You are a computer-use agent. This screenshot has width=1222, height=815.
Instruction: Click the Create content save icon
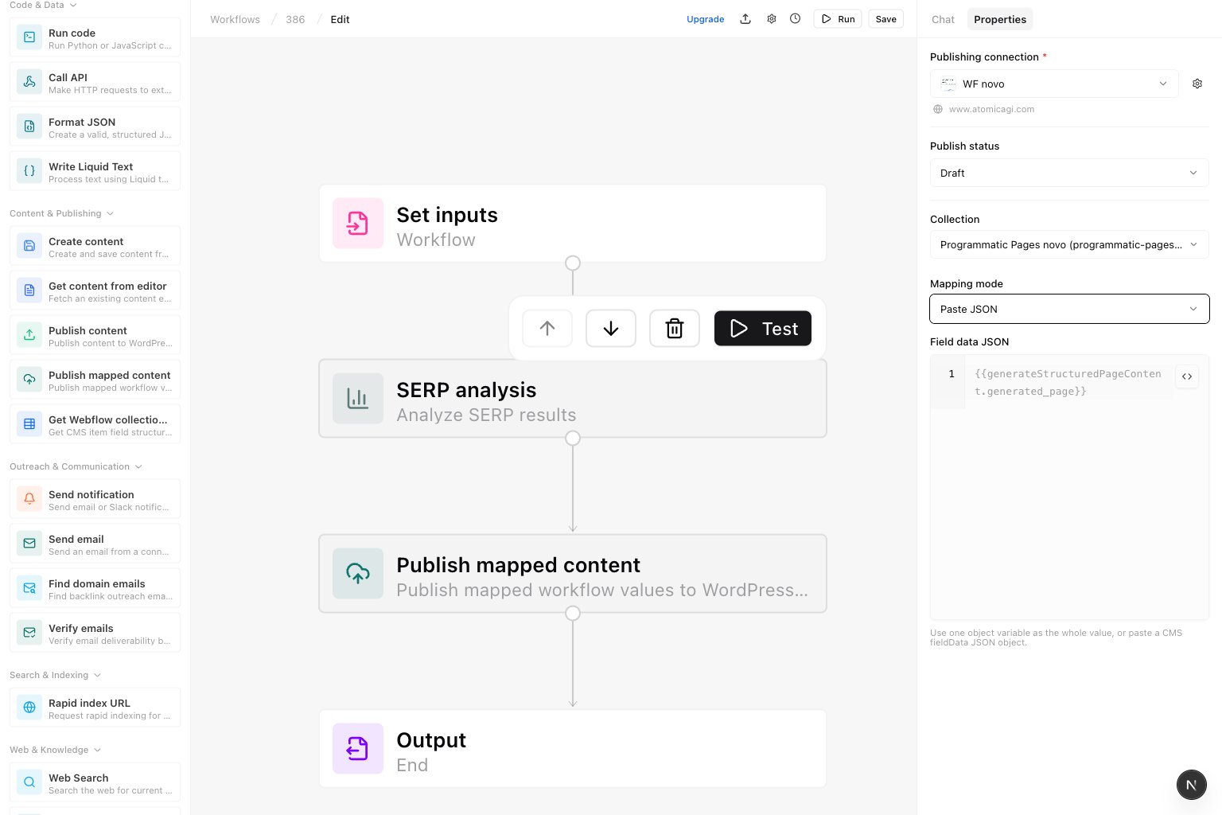(29, 246)
